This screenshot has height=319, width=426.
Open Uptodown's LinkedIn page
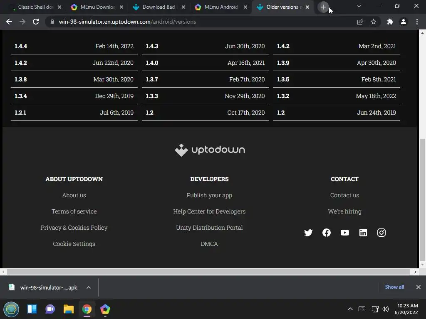pos(363,233)
